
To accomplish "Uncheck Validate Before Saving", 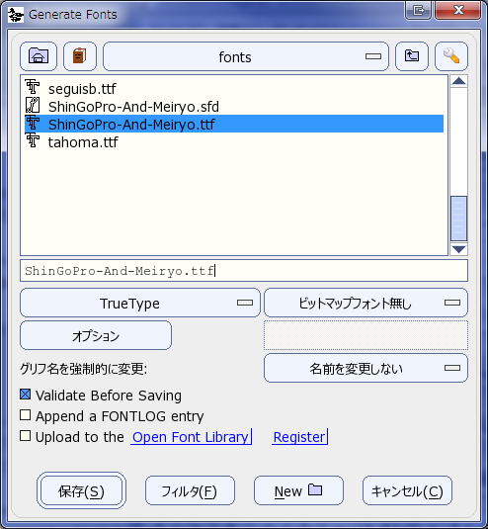I will (26, 395).
